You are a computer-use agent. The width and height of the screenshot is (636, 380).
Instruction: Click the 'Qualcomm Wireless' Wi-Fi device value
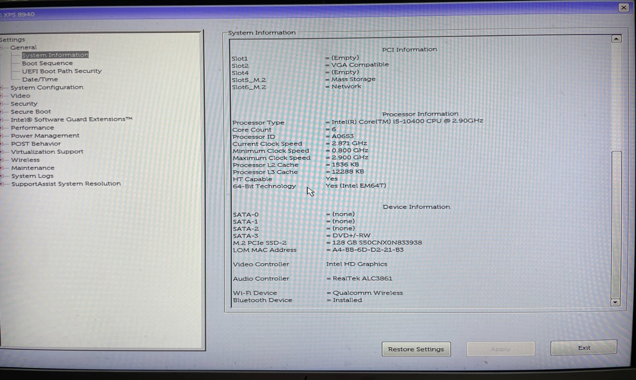pyautogui.click(x=368, y=293)
